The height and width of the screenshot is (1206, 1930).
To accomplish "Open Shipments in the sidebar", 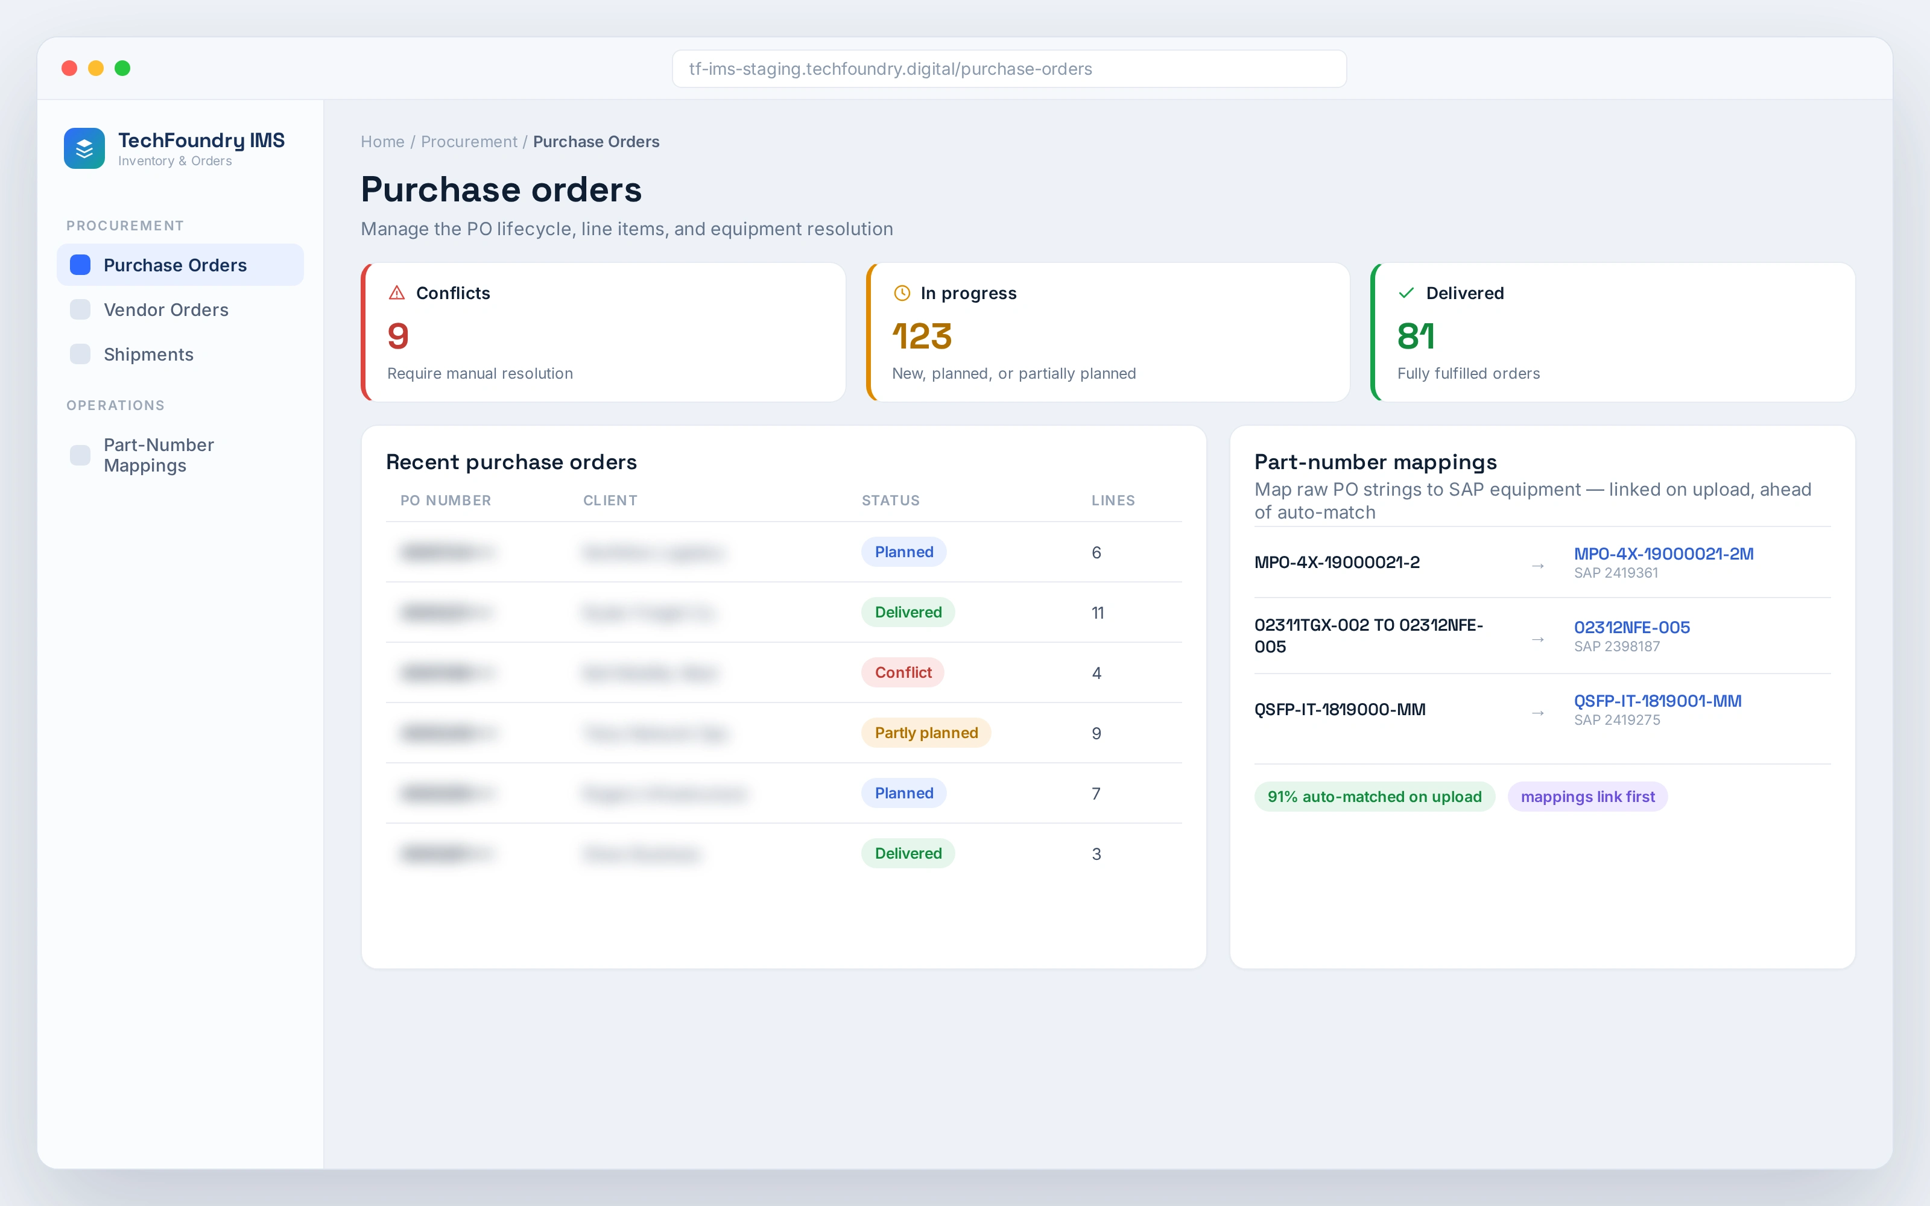I will [180, 354].
